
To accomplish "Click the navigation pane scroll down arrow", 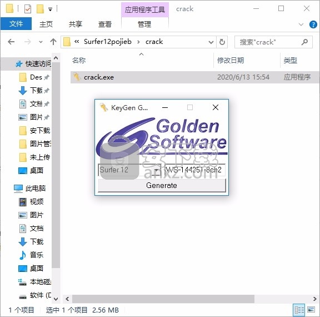I will (x=56, y=299).
